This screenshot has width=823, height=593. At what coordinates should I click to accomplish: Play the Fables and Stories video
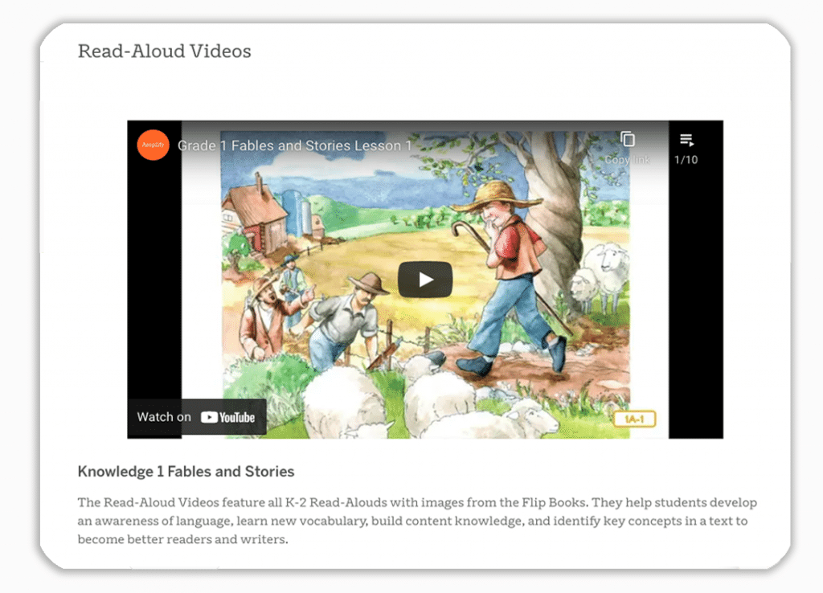[425, 280]
